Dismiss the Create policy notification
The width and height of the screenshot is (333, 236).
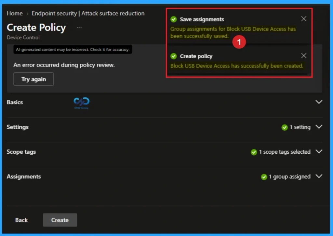(x=304, y=56)
